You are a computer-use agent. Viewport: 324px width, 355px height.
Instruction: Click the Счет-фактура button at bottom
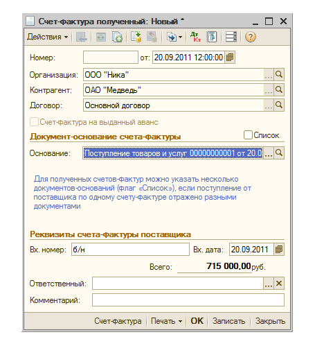[x=118, y=321]
